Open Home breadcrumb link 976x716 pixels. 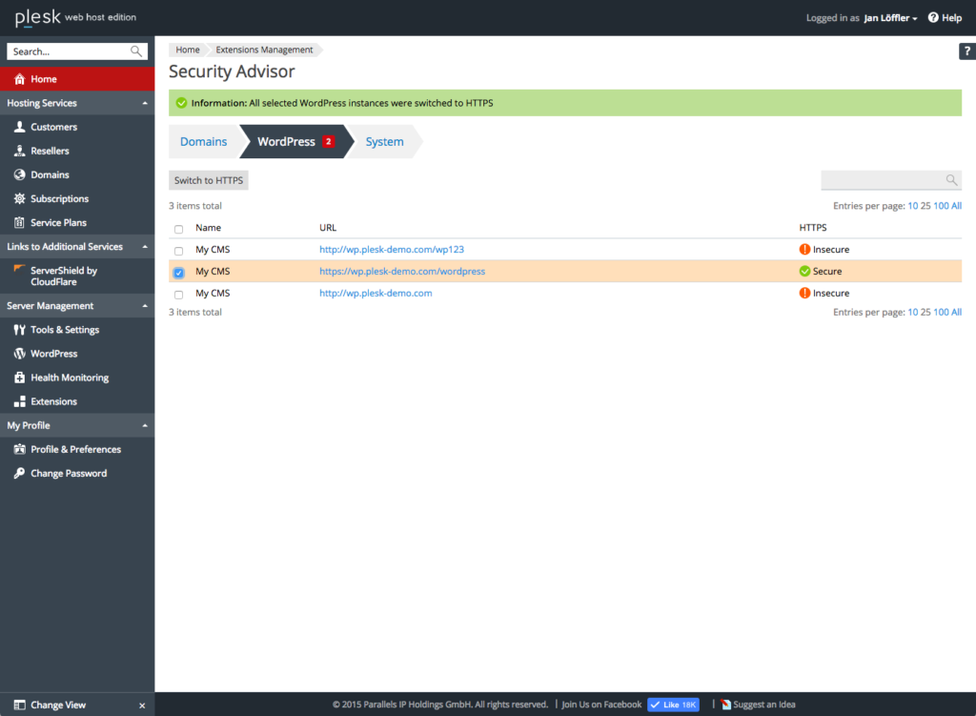188,50
